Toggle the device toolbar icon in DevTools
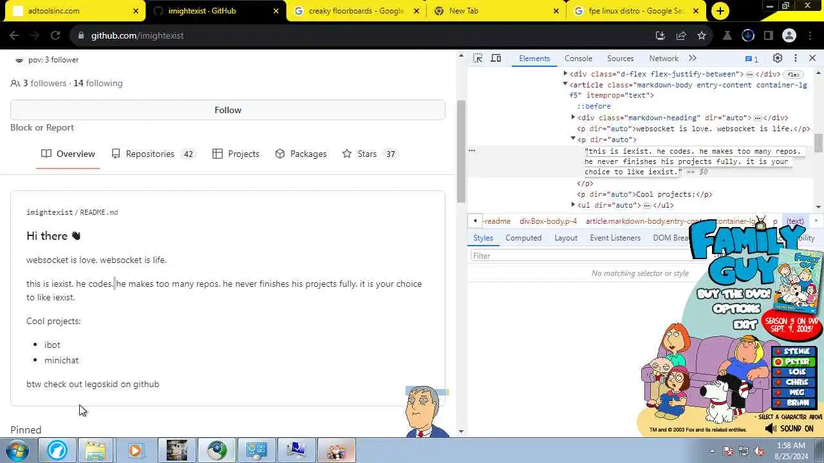Viewport: 824px width, 463px height. coord(496,58)
